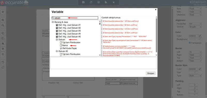Screen dimensions: 207x98
Task: Click the zoom out magnifier icon
Action: [x=3, y=25]
